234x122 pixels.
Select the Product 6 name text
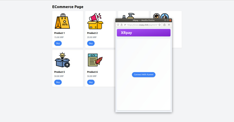[x=92, y=72]
